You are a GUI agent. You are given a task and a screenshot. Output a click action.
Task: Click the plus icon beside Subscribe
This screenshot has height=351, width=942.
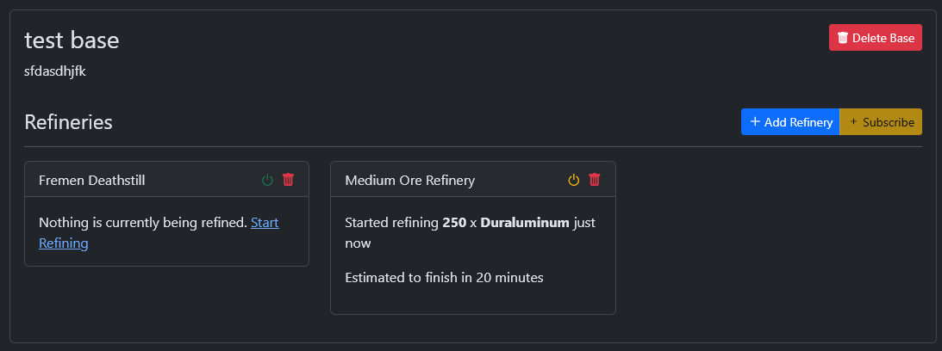pos(853,122)
